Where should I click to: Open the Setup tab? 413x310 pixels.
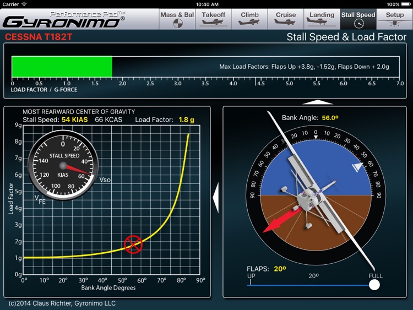pos(395,19)
